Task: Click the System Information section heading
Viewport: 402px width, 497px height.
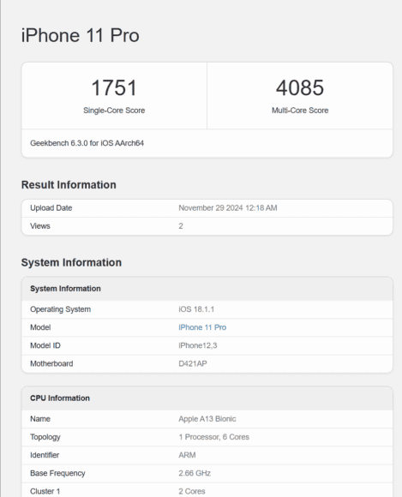Action: pyautogui.click(x=71, y=262)
